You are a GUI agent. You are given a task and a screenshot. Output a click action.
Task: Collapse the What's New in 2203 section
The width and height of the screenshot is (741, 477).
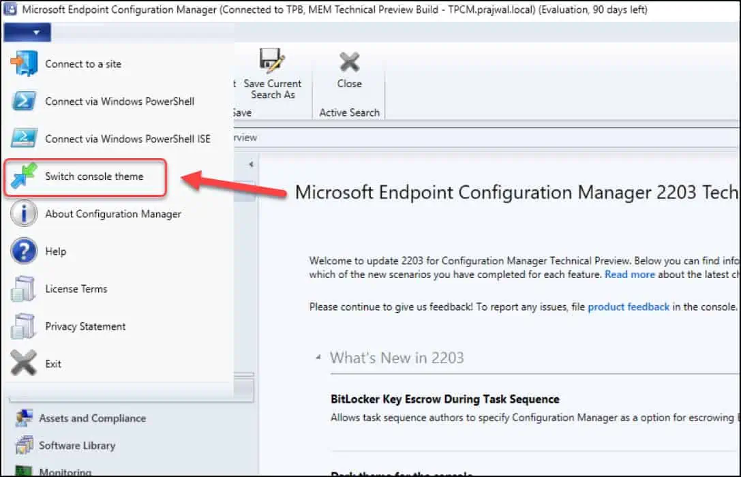[318, 358]
